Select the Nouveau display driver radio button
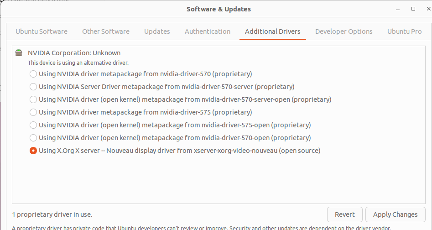This screenshot has height=230, width=432. pyautogui.click(x=33, y=151)
